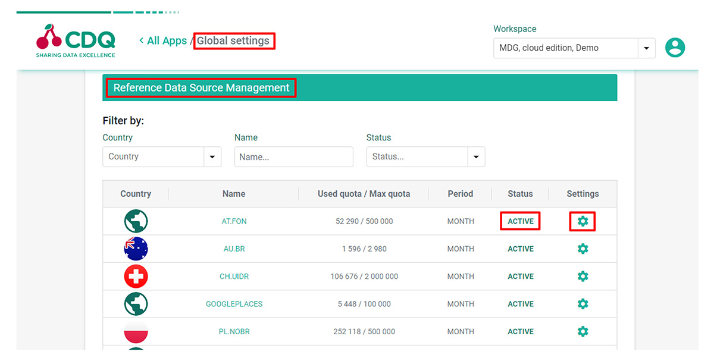Click quota value 252 118 / 500 000
The height and width of the screenshot is (361, 714).
(x=364, y=331)
